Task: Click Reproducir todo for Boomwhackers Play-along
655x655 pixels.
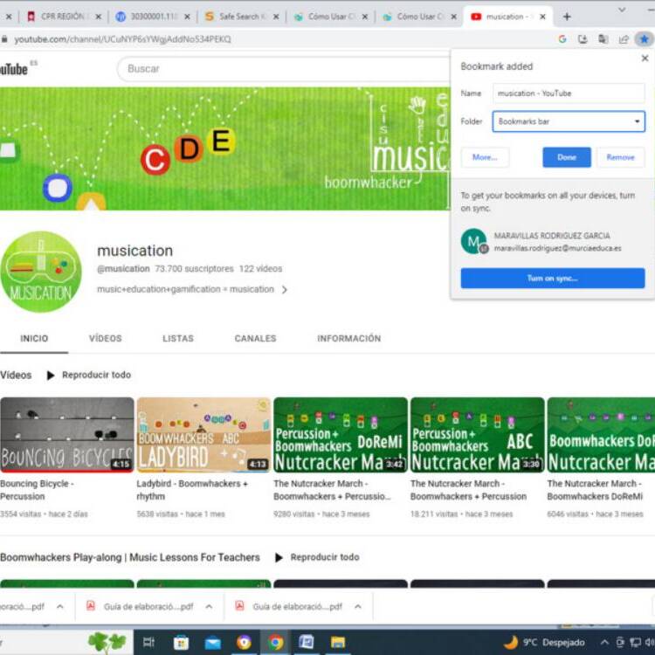Action: [x=317, y=557]
